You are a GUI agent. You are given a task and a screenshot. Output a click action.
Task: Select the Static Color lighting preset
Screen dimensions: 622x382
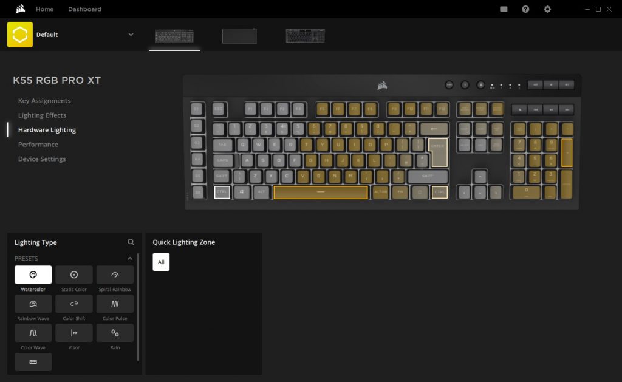pos(74,275)
